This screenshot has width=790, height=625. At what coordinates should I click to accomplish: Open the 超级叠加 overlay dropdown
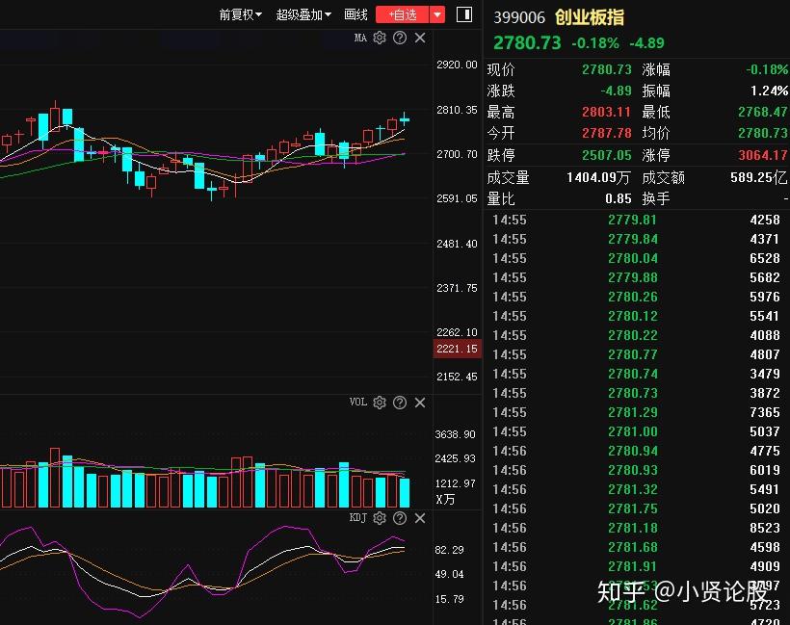click(301, 14)
